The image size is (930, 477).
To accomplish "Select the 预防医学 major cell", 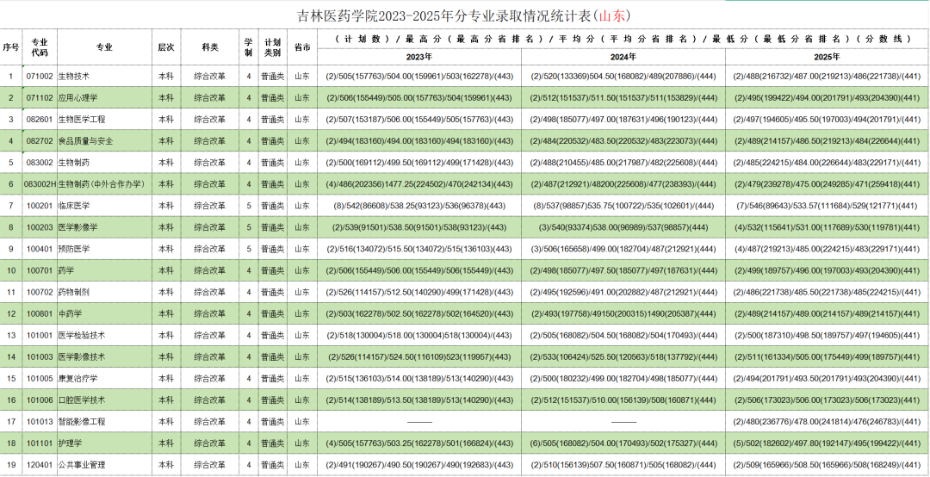I will [104, 249].
